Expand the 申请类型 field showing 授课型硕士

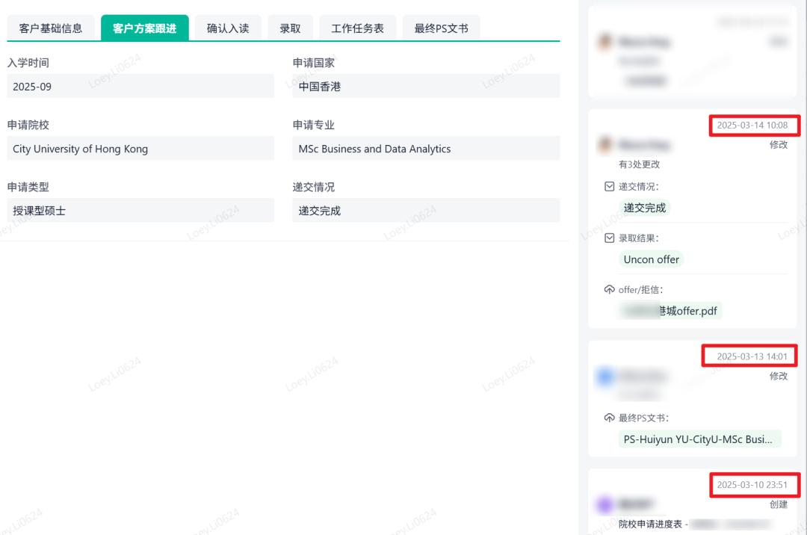click(140, 211)
